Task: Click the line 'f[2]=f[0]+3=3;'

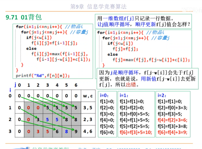Action: click(x=172, y=108)
